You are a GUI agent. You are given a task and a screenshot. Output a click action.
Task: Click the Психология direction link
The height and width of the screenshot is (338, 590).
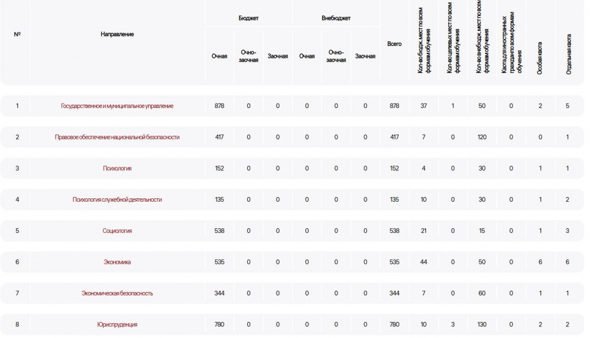117,168
